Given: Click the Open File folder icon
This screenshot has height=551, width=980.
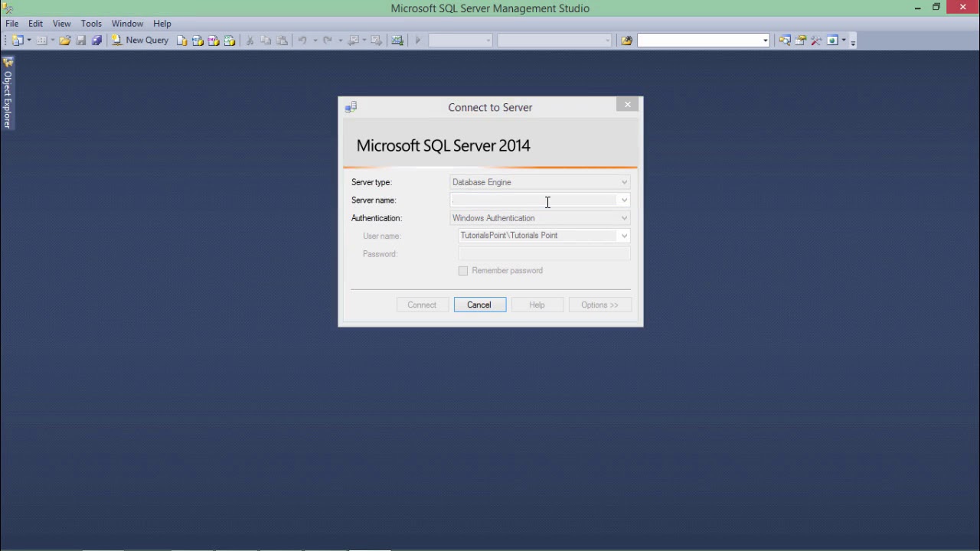Looking at the screenshot, I should [x=65, y=41].
